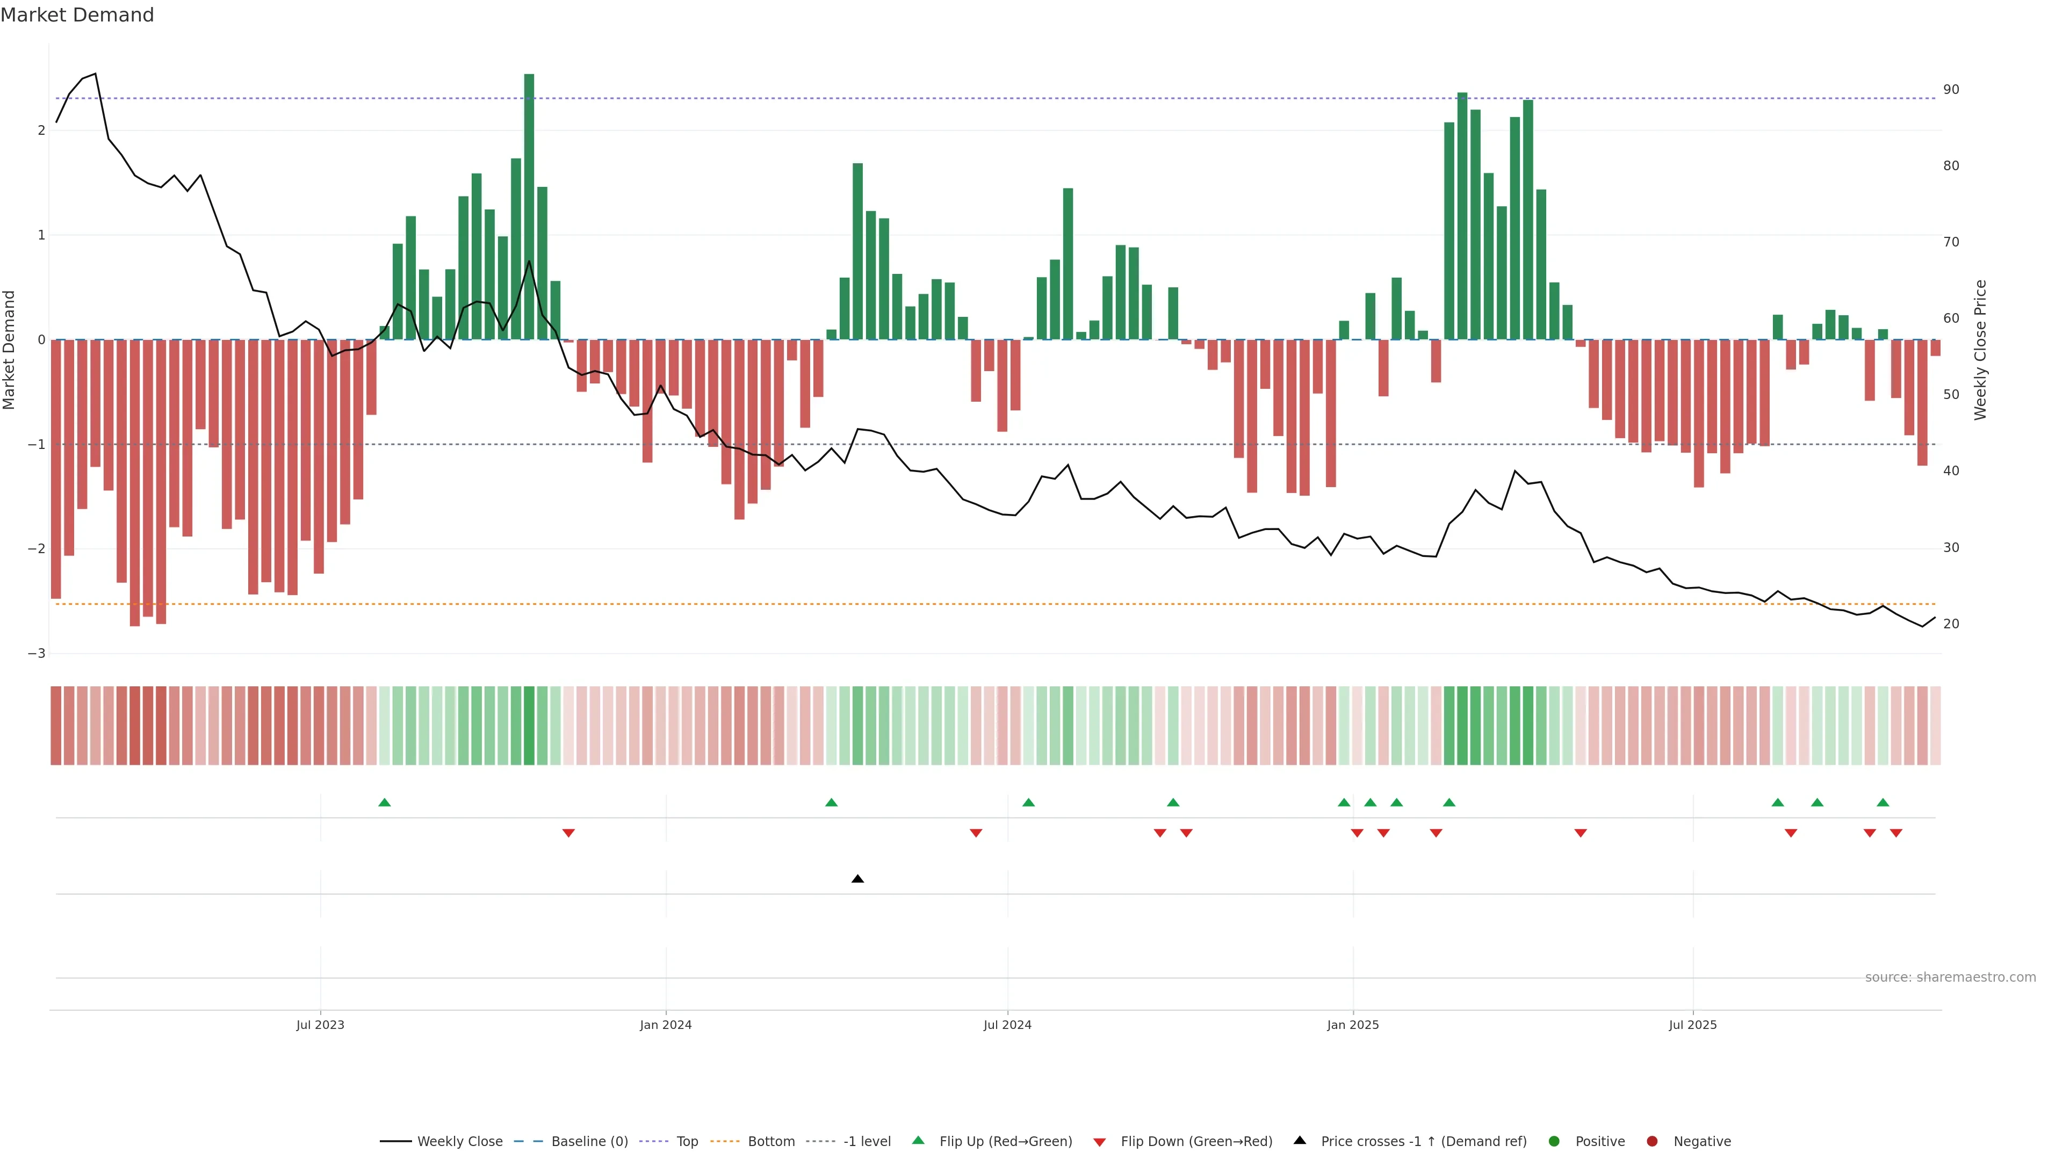This screenshot has width=2063, height=1160.
Task: Click the green Positive legend dot
Action: pos(1554,1141)
